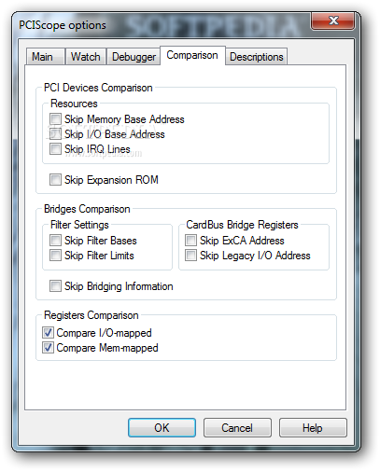Image resolution: width=380 pixels, height=471 pixels.
Task: Open the Watch tab
Action: coord(86,57)
